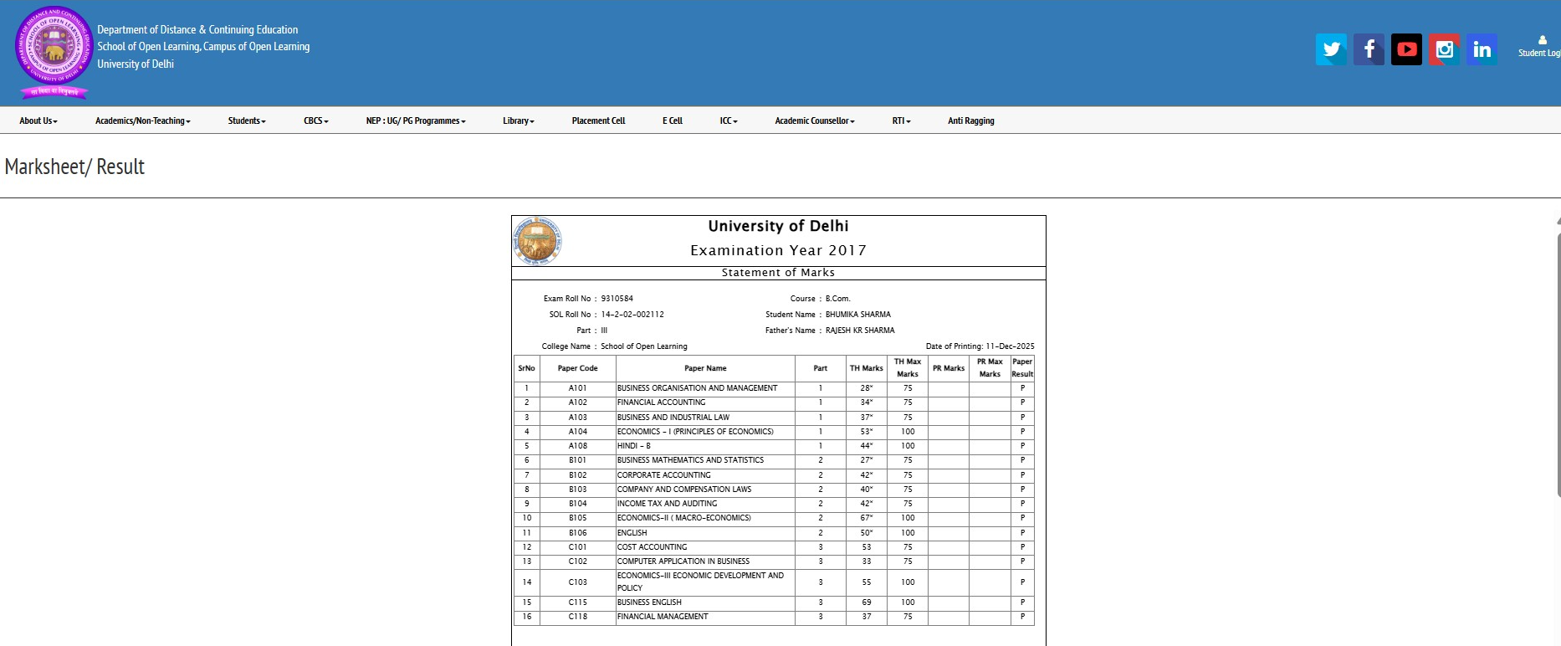Expand the Academics/Non-Teaching dropdown

tap(142, 120)
